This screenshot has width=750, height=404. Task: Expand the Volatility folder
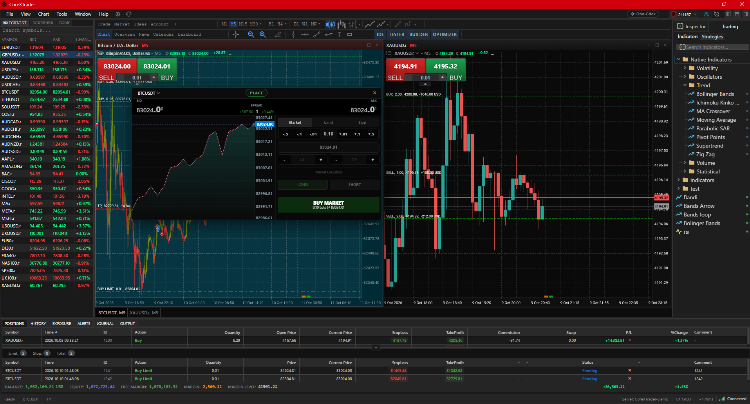coord(685,68)
